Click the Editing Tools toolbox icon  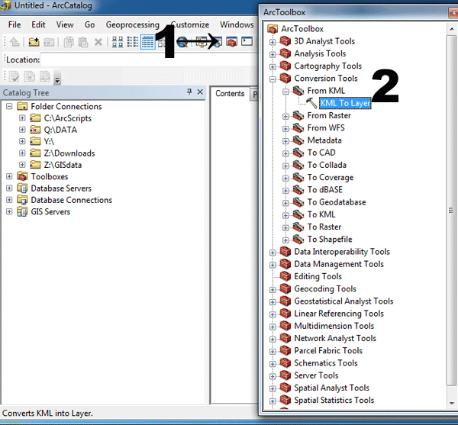(x=285, y=276)
